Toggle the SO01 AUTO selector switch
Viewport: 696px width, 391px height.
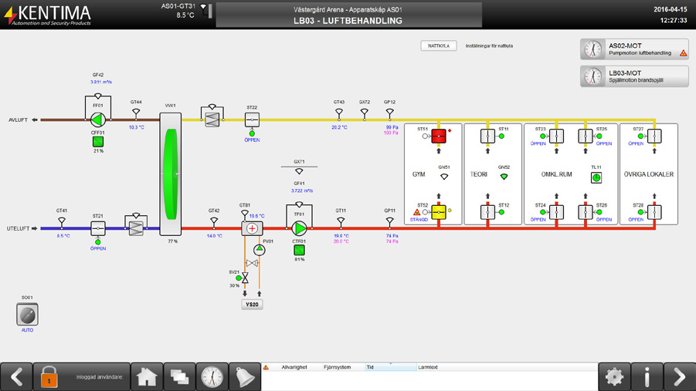(x=27, y=315)
